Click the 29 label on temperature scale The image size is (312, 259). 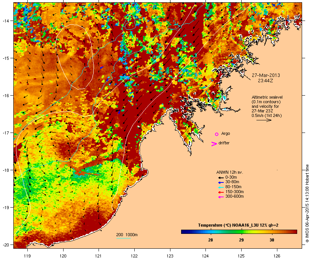point(241,240)
